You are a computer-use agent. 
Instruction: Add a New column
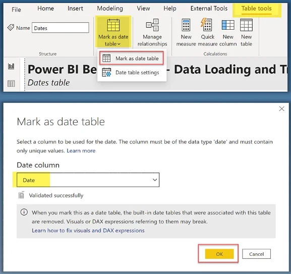(228, 32)
